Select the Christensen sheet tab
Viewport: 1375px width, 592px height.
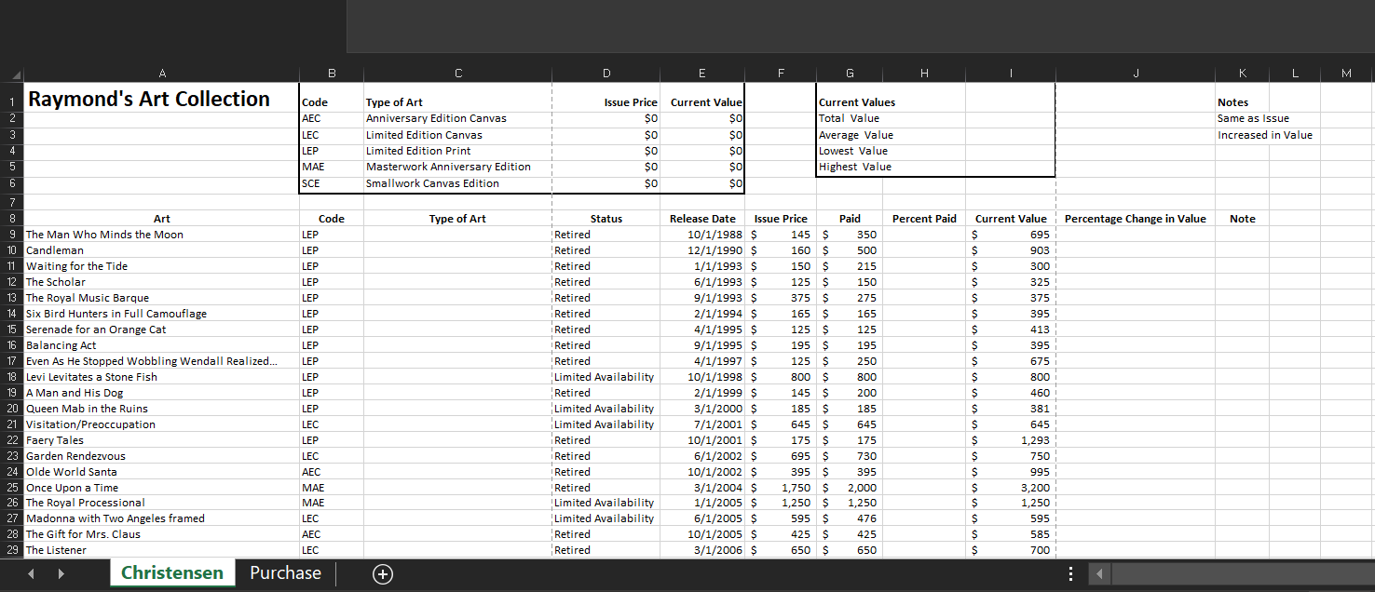(x=172, y=573)
